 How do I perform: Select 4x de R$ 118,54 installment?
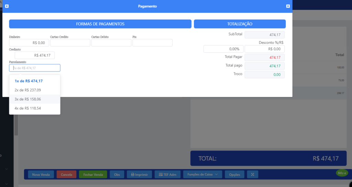pyautogui.click(x=27, y=108)
